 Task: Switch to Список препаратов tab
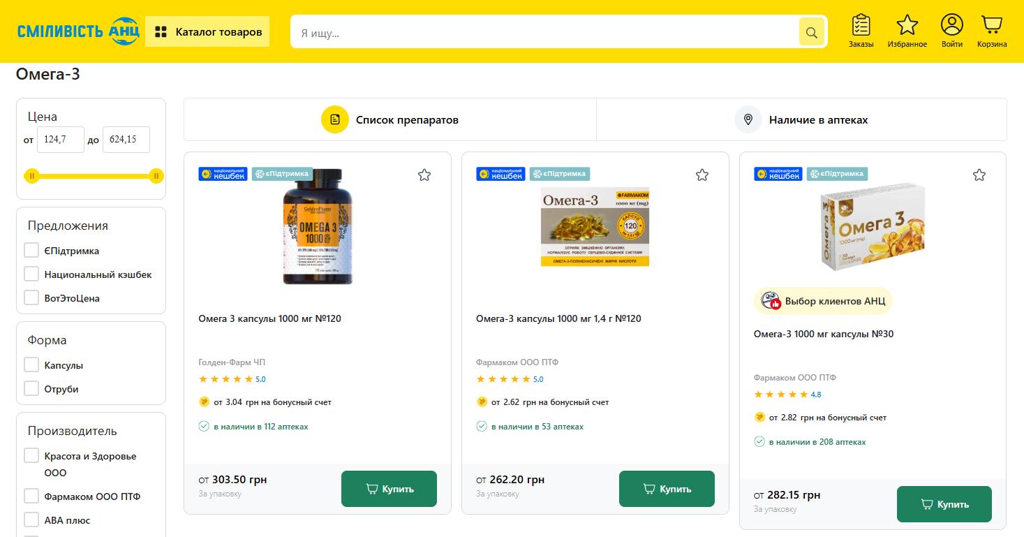pyautogui.click(x=389, y=119)
